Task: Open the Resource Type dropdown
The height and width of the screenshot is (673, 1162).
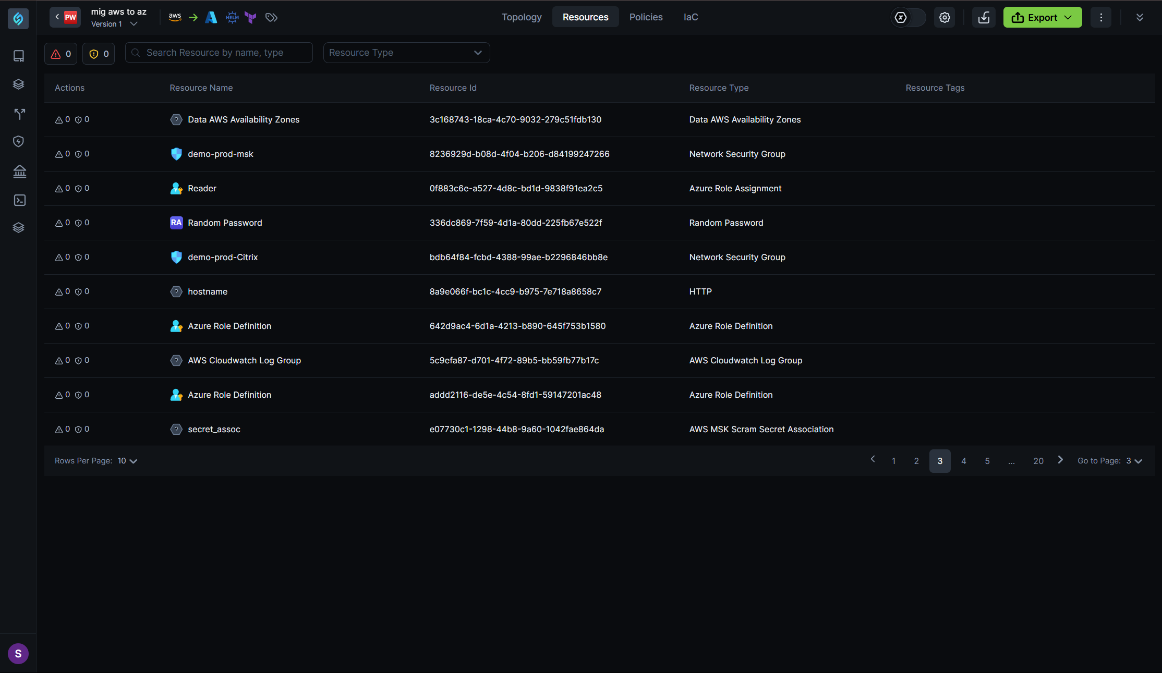Action: 406,53
